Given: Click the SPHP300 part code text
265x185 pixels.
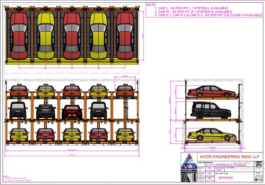Looking at the screenshot, I should (226, 178).
